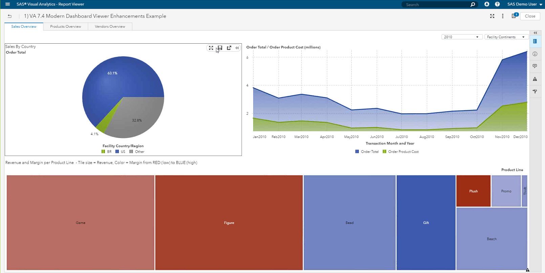Select the Beach treemap tile
This screenshot has height=273, width=545.
click(492, 239)
